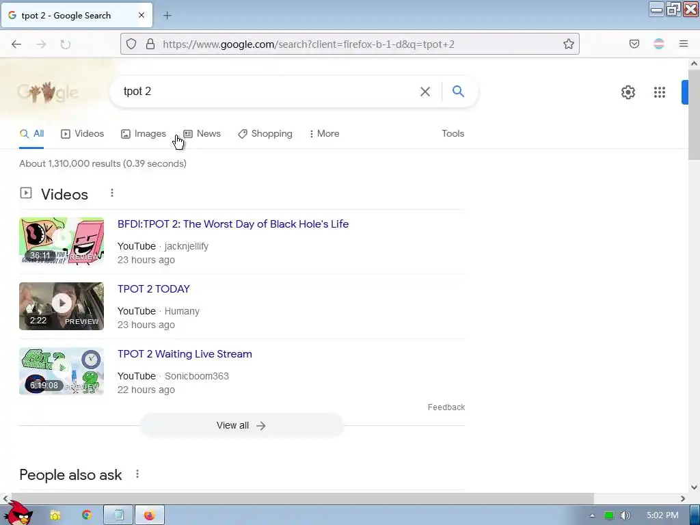Click the padlock site security icon
Viewport: 700px width, 525px height.
coord(150,44)
